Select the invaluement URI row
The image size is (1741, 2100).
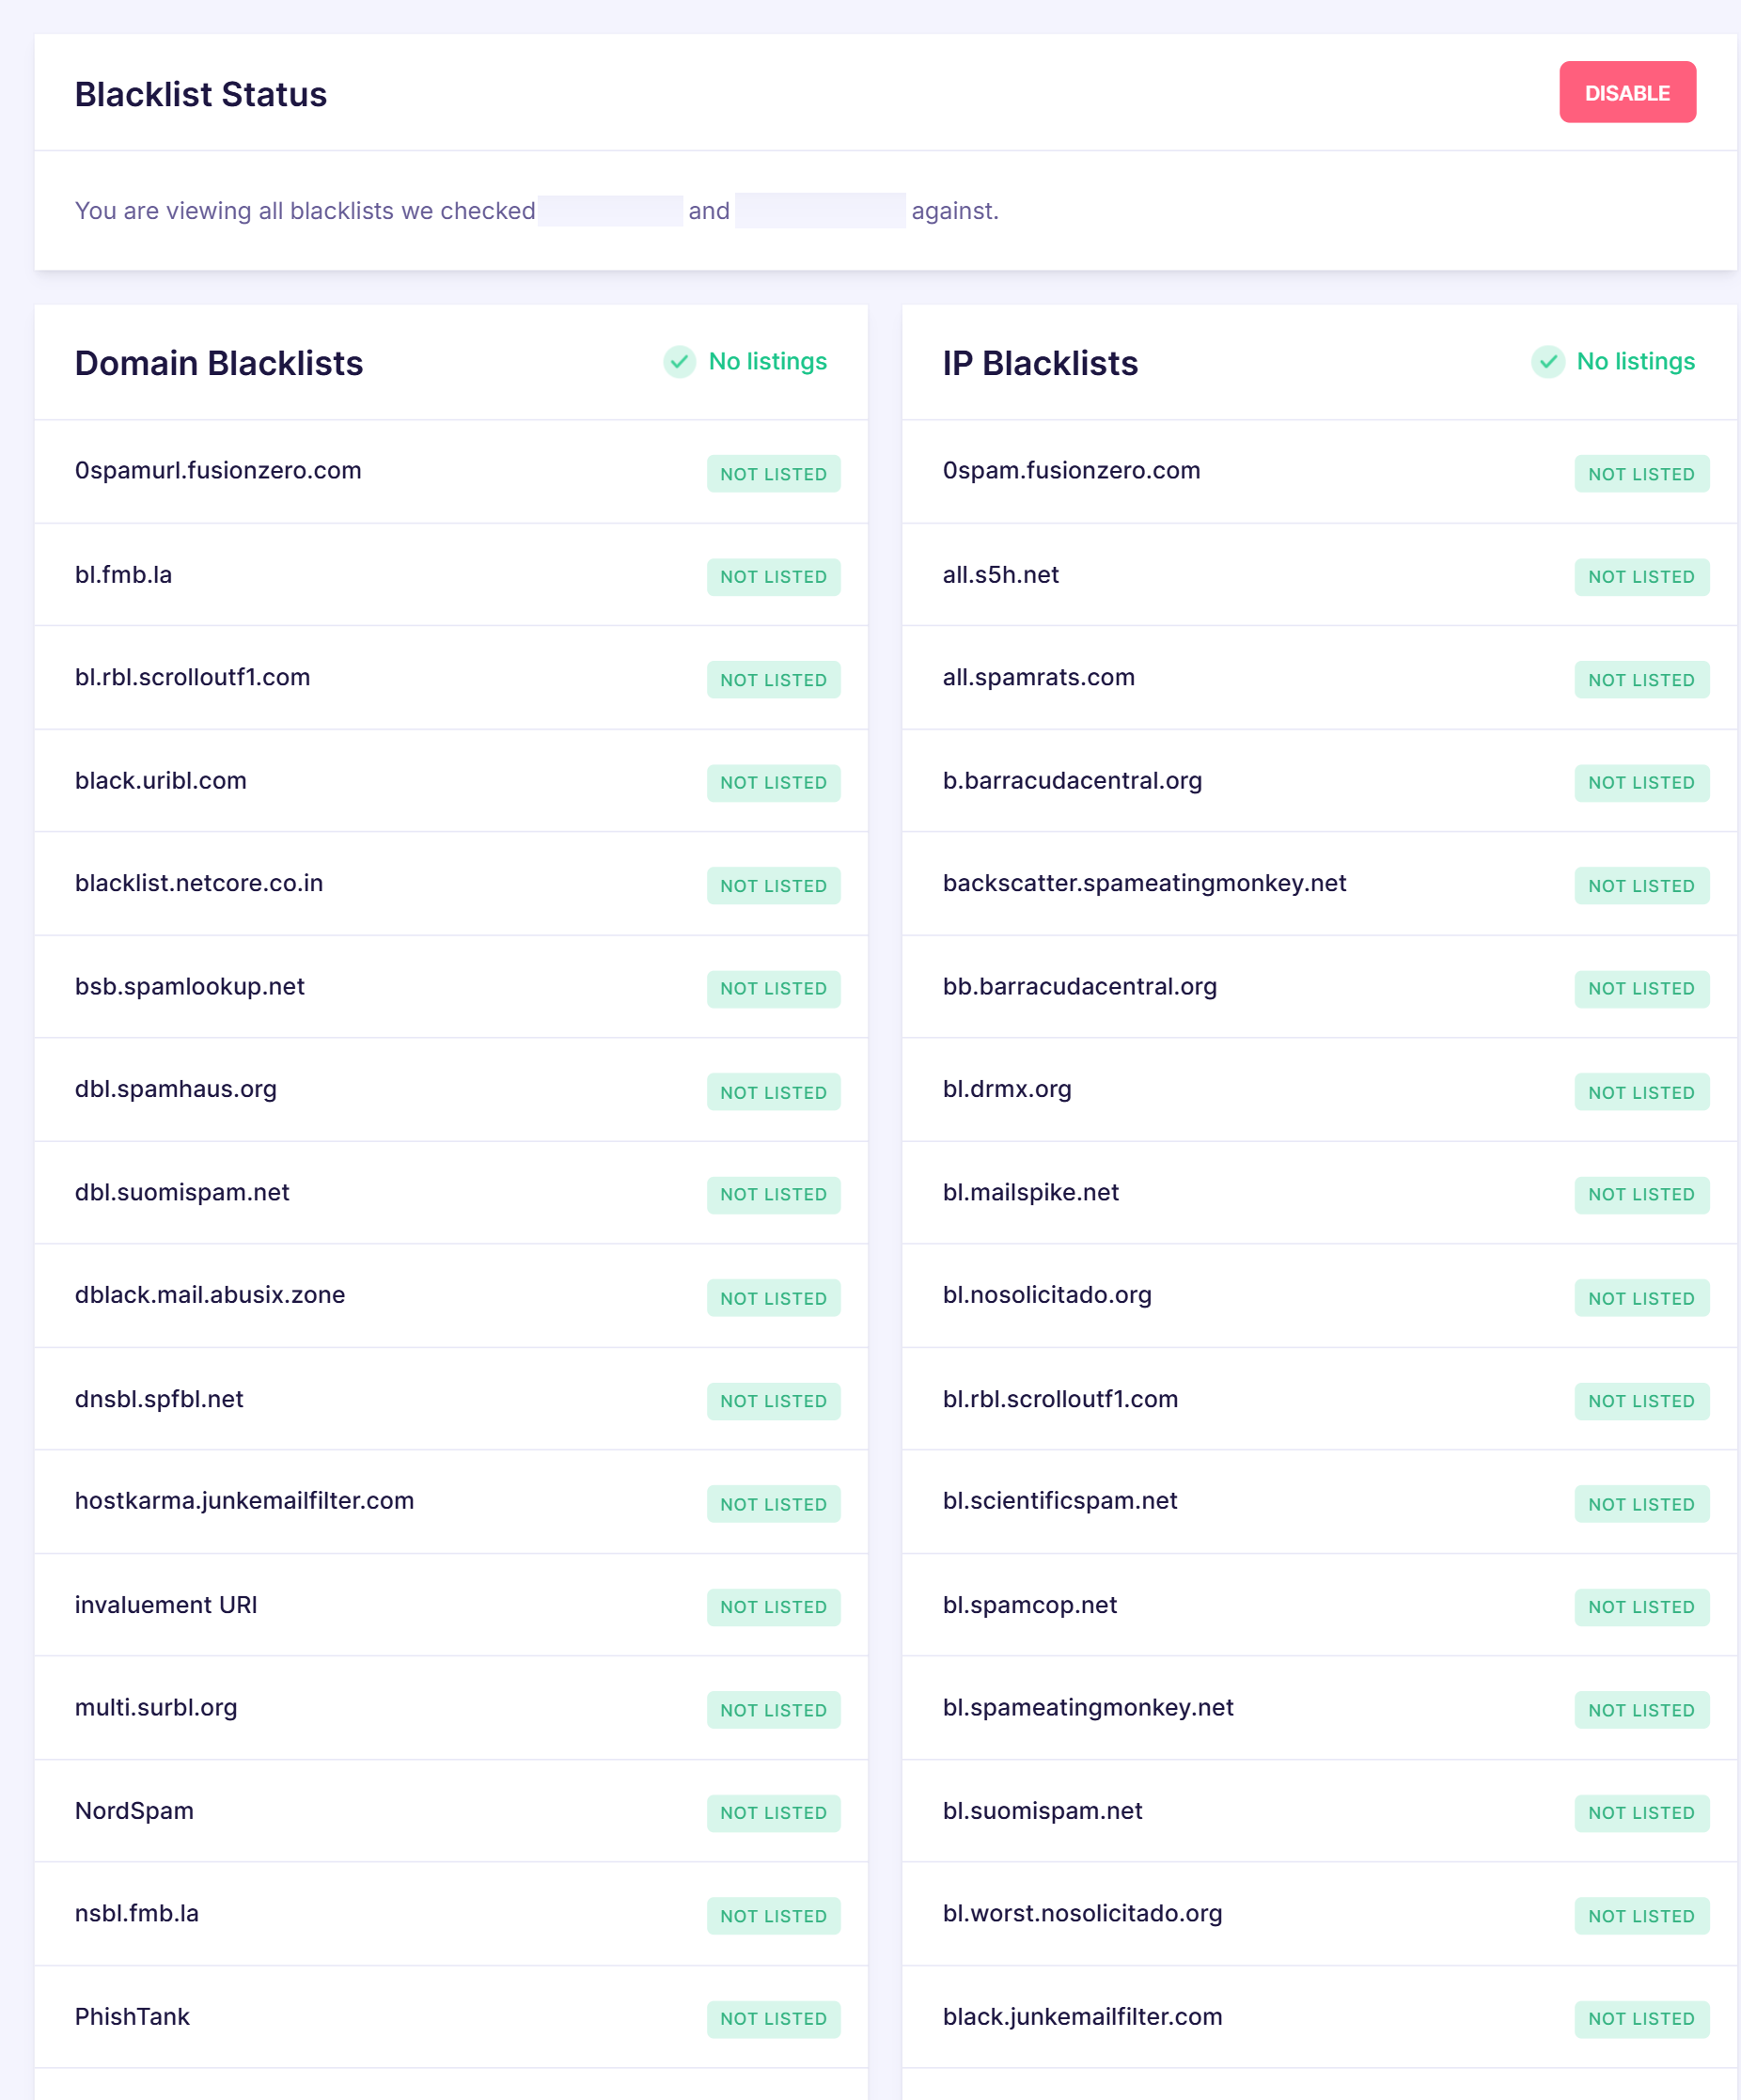pos(451,1606)
